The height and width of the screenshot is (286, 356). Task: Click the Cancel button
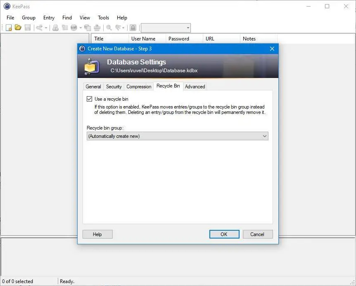(257, 234)
